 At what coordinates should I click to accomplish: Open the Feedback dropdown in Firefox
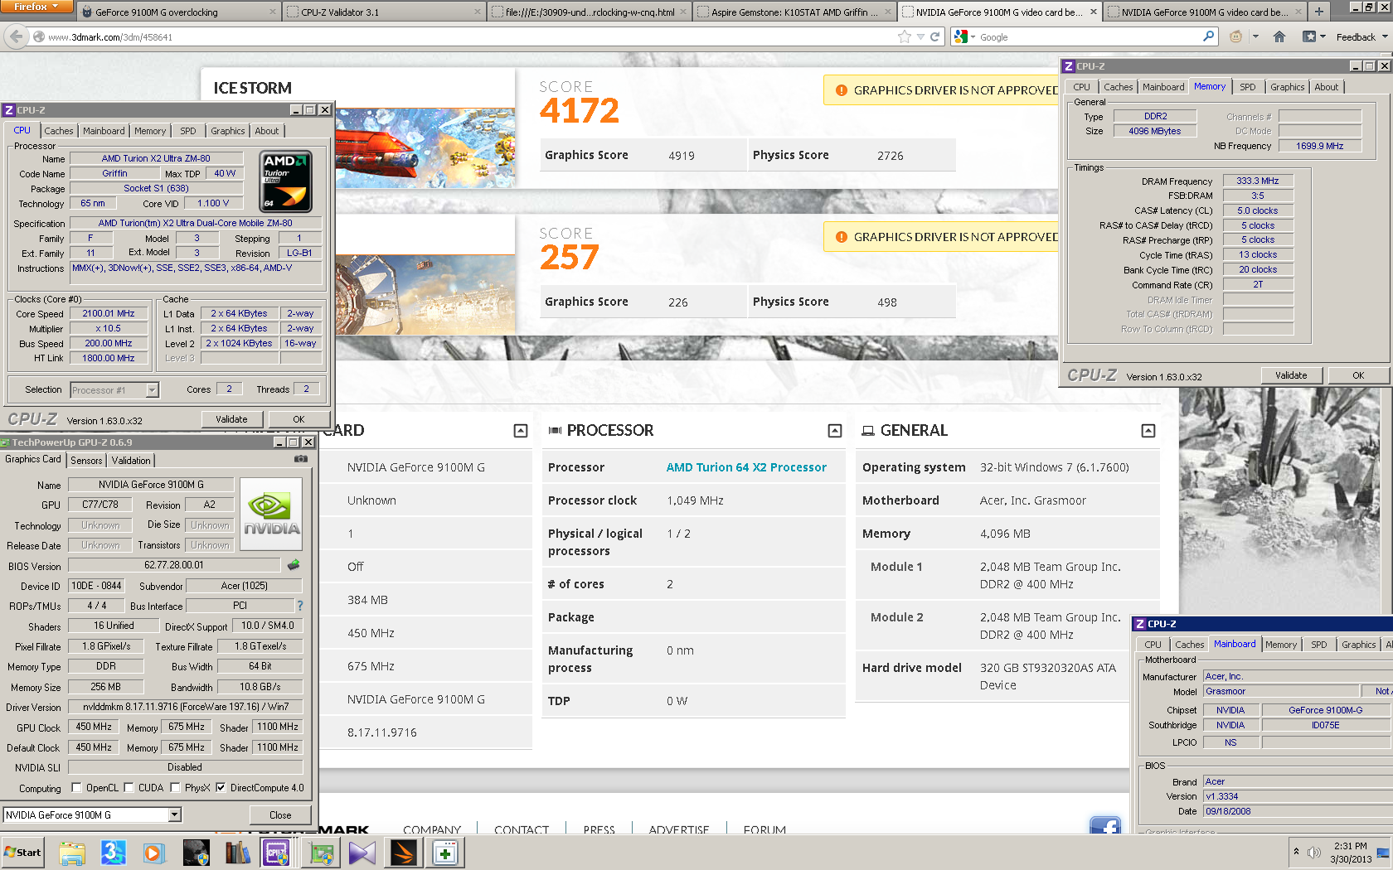click(1361, 36)
